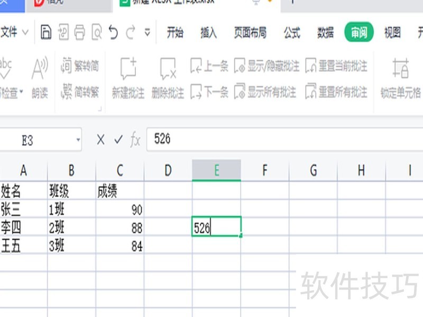
Task: Open Print Preview icon
Action: click(x=97, y=32)
